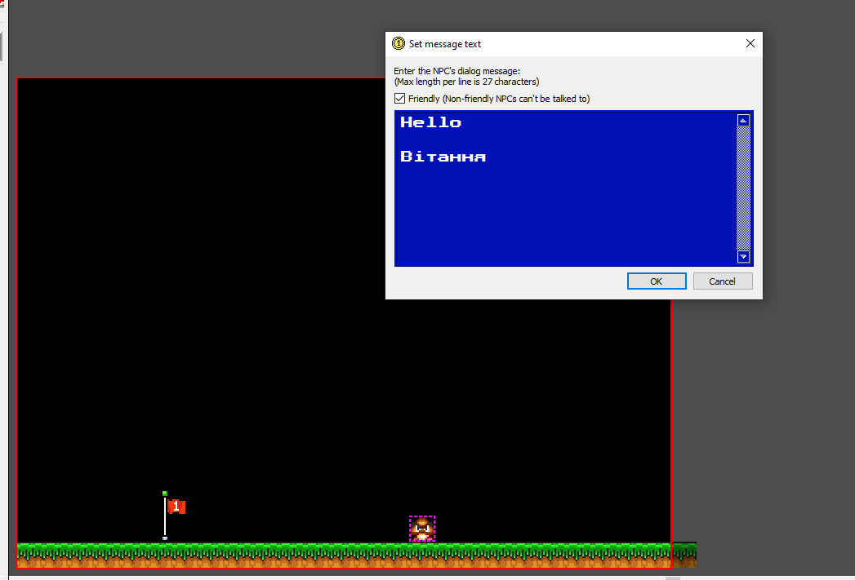Screen dimensions: 855x580
Task: Confirm the message with OK
Action: tap(657, 281)
